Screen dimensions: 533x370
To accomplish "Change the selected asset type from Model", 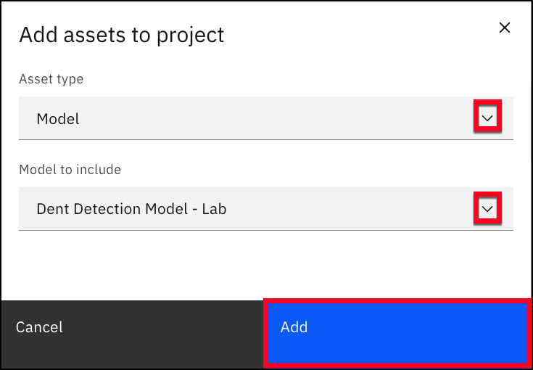I will [266, 118].
